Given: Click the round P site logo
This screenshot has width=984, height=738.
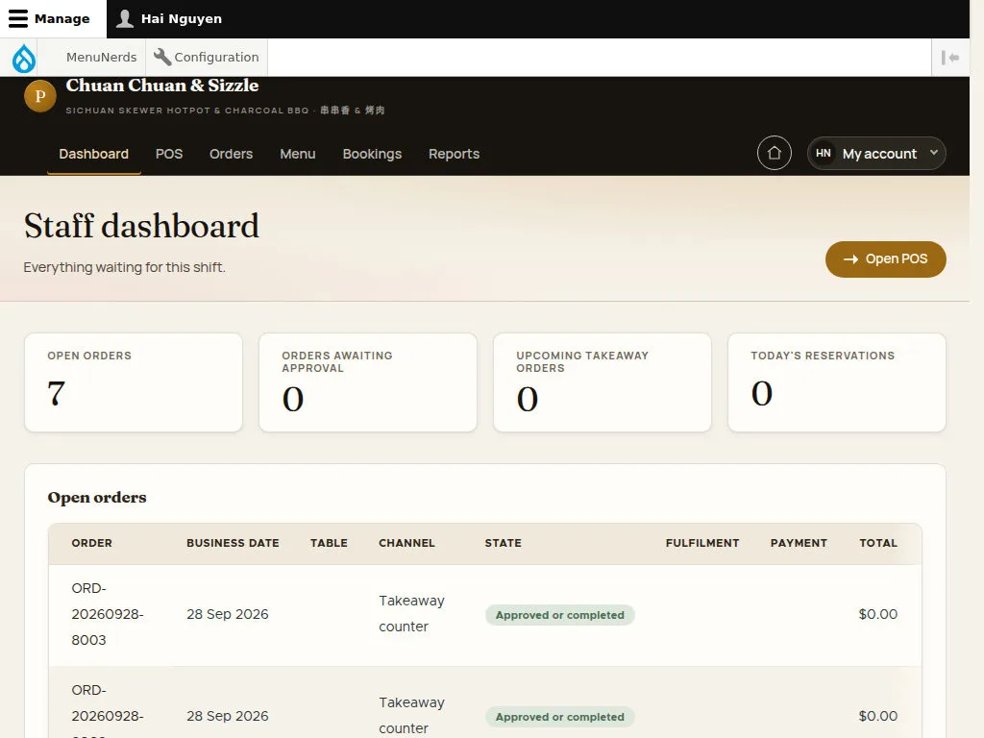Looking at the screenshot, I should click(x=40, y=96).
